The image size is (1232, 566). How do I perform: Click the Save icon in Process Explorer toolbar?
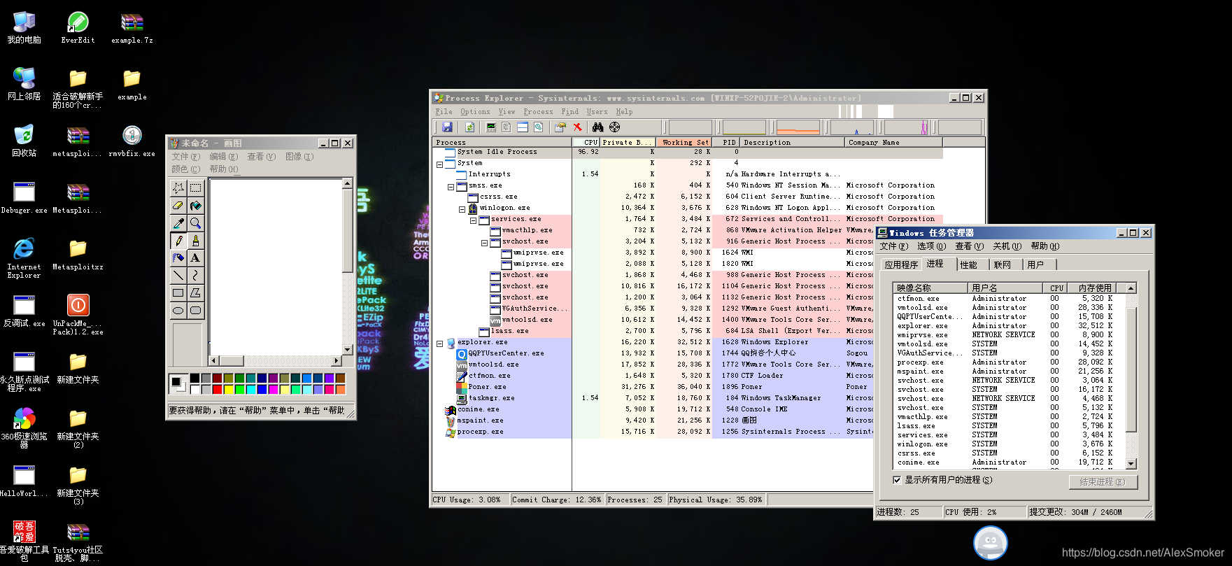click(447, 127)
